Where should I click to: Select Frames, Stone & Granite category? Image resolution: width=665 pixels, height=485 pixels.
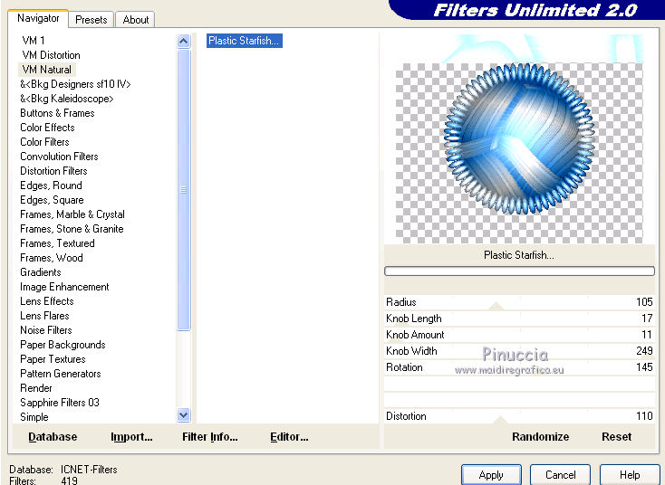[x=72, y=229]
